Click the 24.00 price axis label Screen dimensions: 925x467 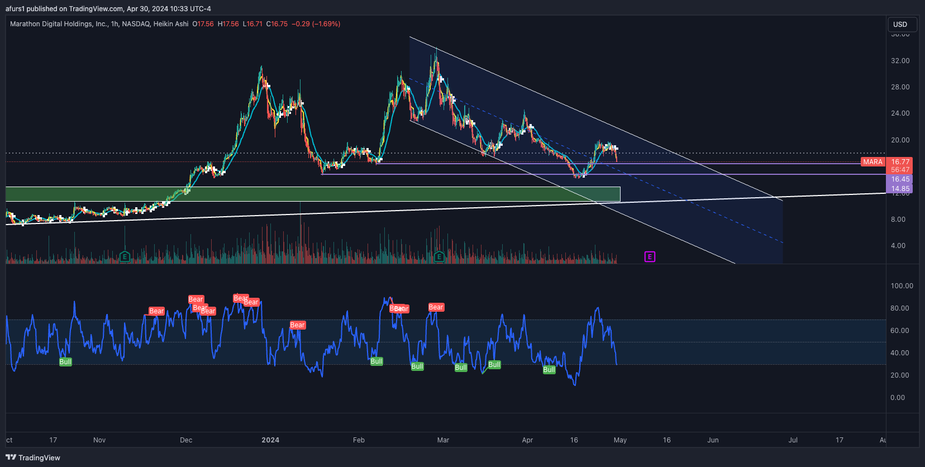tap(900, 113)
